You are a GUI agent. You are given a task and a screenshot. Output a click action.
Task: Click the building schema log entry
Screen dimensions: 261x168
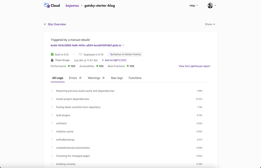coord(130,164)
